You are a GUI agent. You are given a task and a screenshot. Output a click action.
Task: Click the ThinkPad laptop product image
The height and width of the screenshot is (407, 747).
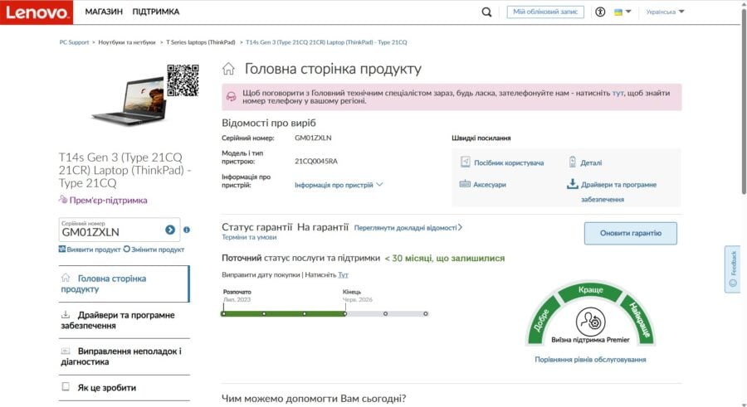(129, 102)
